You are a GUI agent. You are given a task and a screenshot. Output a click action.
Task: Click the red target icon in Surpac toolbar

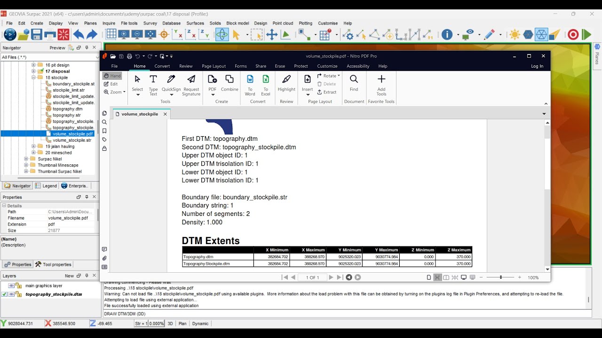(x=573, y=34)
